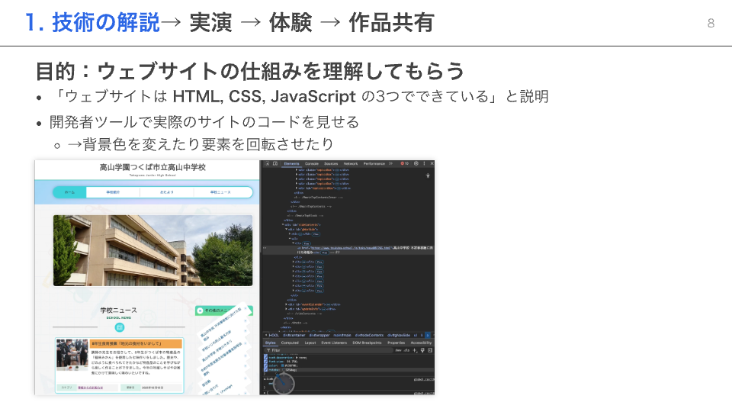Image resolution: width=732 pixels, height=412 pixels.
Task: Toggle the device toolbar icon in DevTools
Action: 275,163
